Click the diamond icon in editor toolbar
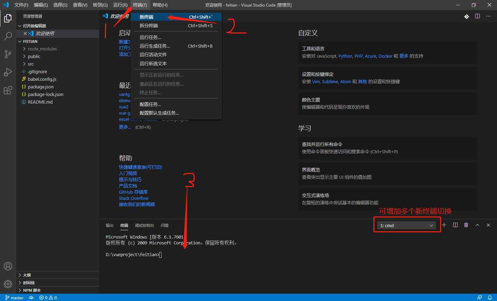 tap(467, 16)
